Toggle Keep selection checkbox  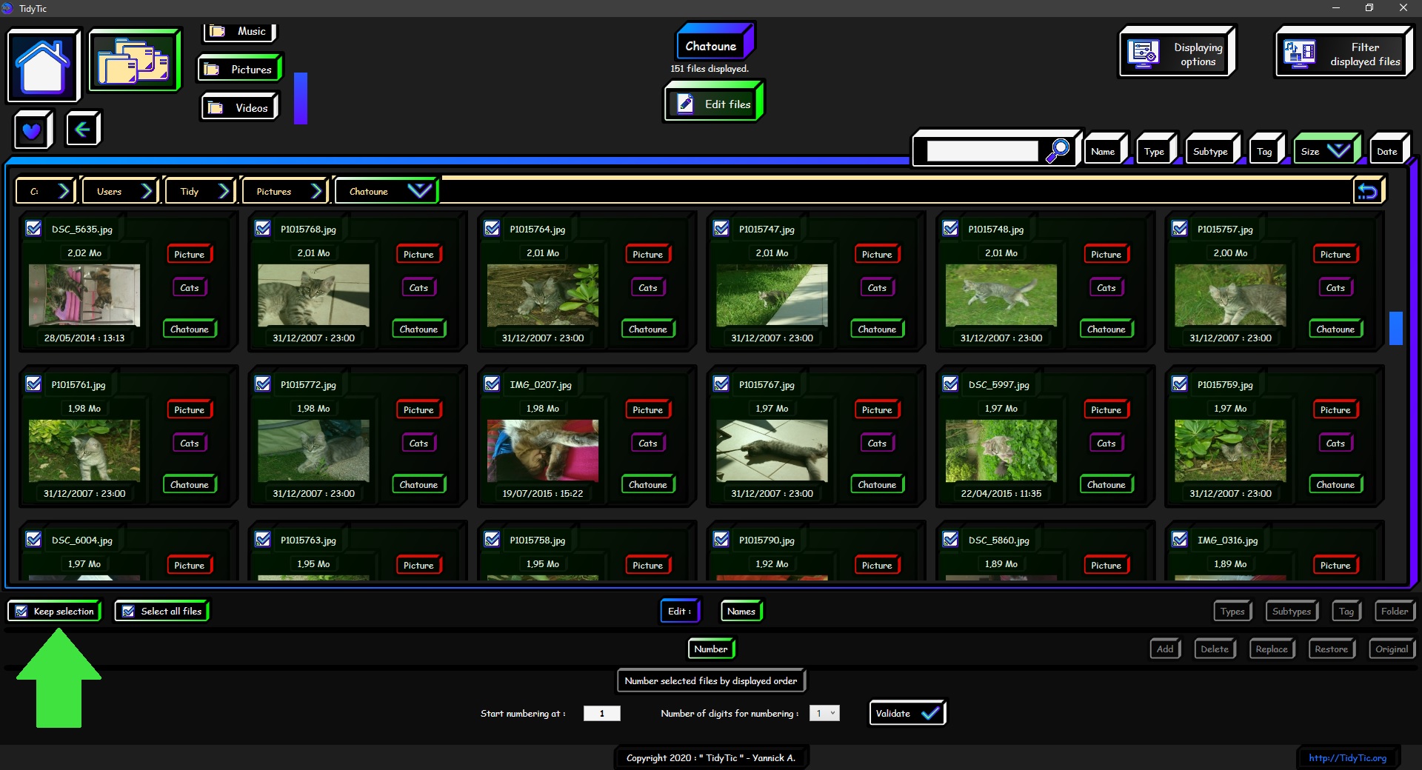21,611
